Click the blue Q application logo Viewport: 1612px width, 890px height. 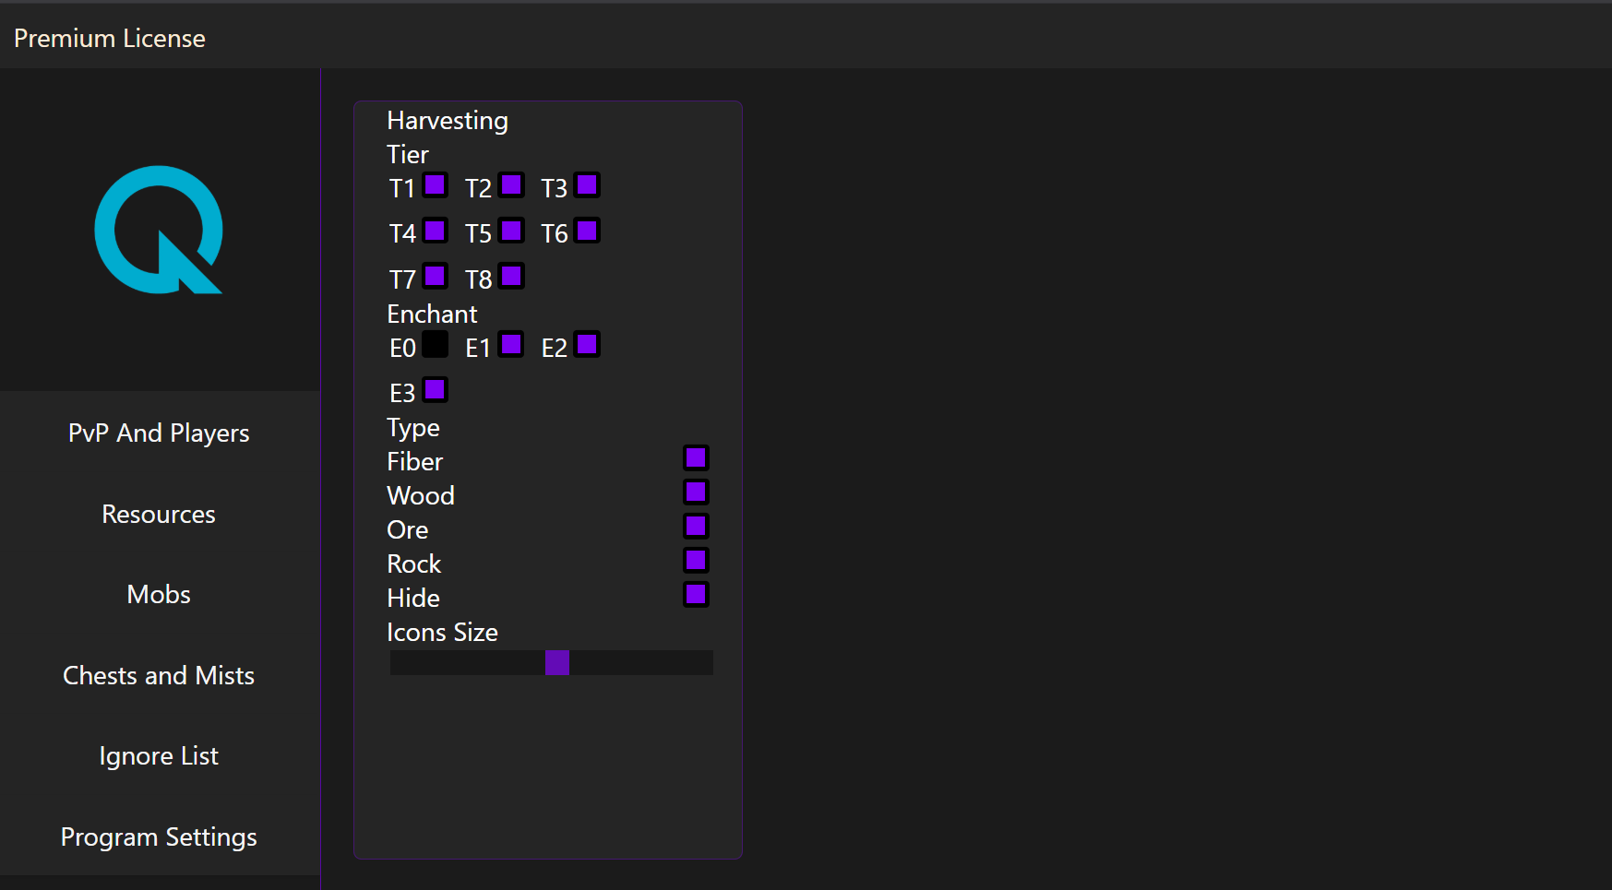[159, 230]
